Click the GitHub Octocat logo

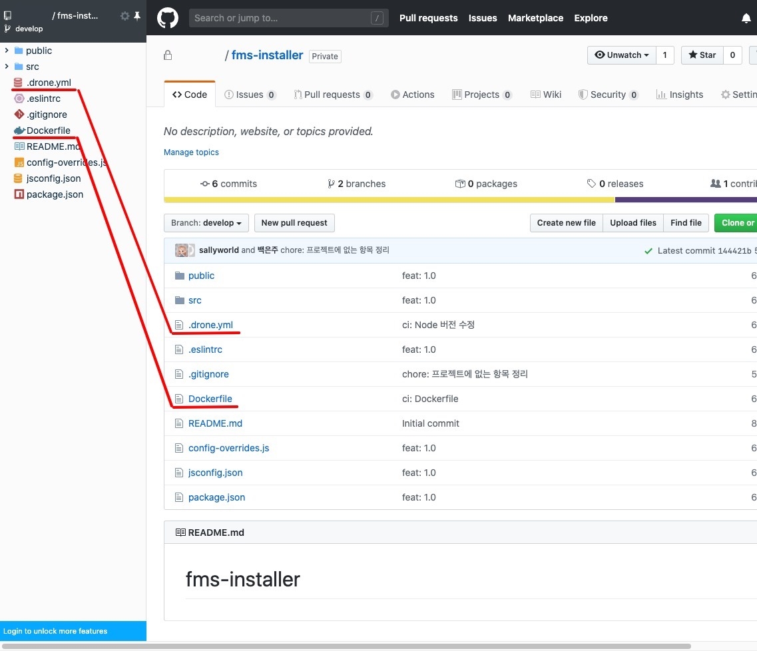click(168, 18)
